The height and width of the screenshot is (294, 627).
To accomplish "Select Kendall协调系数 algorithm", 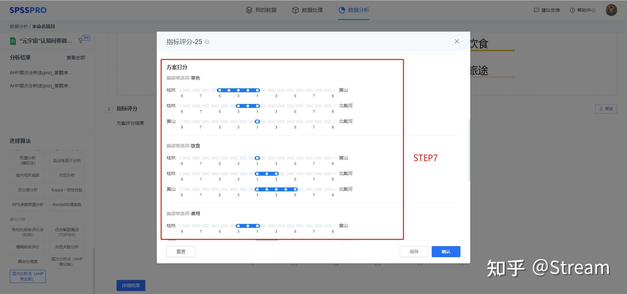I will pyautogui.click(x=67, y=204).
